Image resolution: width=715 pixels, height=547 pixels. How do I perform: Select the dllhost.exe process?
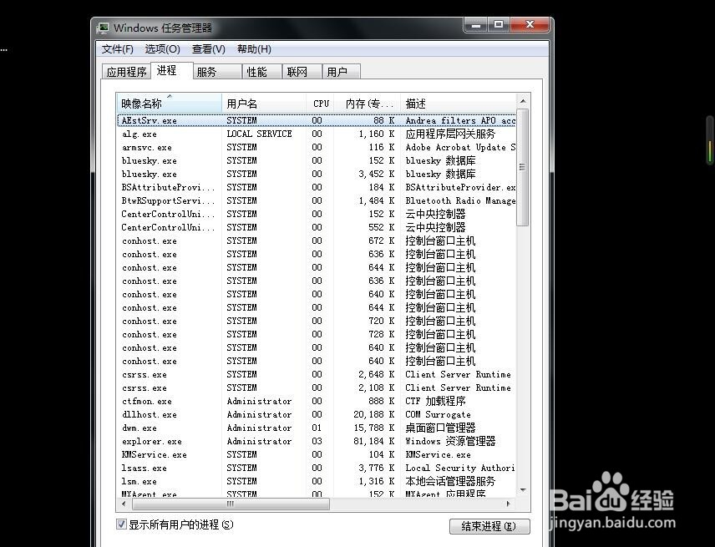[317, 414]
